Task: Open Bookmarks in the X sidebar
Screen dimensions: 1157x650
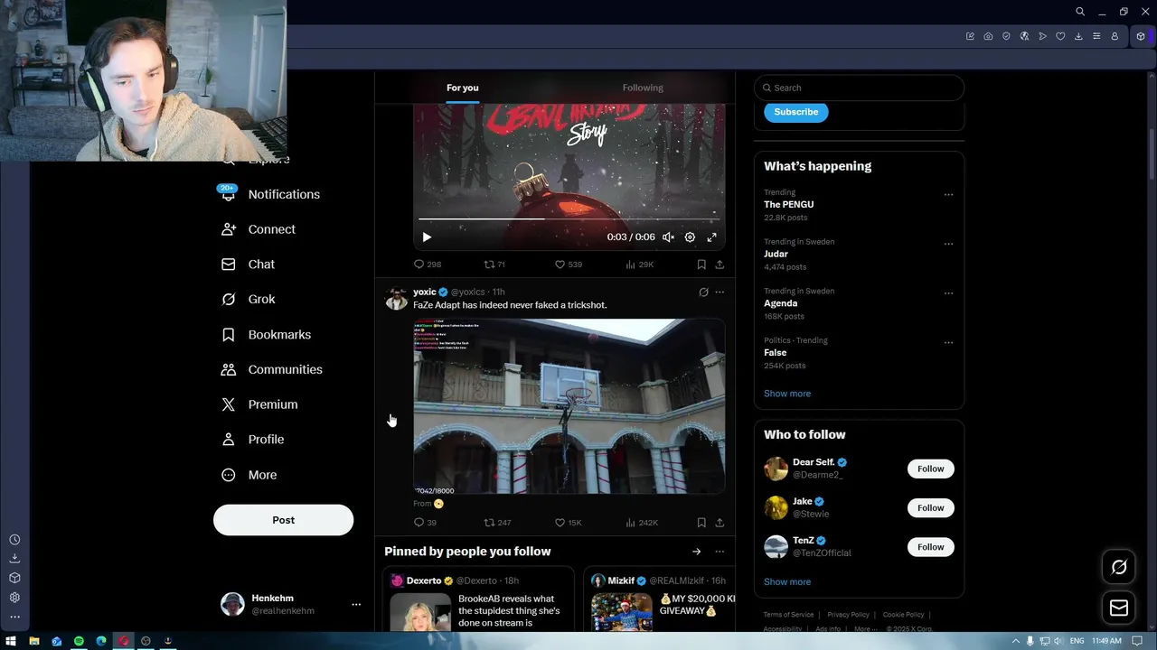Action: tap(266, 334)
